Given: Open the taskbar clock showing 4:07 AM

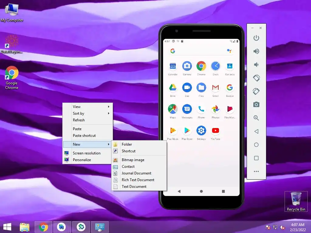Looking at the screenshot, I should pos(298,227).
